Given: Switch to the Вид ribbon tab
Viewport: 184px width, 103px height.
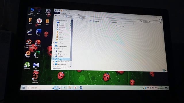Looking at the screenshot, I should (x=79, y=14).
